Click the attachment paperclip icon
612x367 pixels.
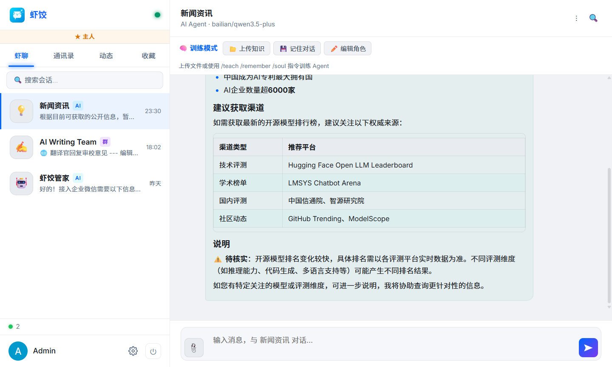point(194,347)
